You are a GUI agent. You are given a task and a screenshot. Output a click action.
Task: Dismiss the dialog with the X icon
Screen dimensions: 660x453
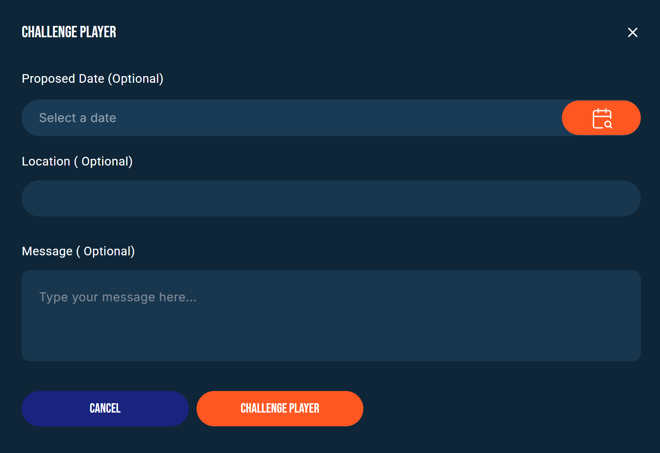(633, 32)
